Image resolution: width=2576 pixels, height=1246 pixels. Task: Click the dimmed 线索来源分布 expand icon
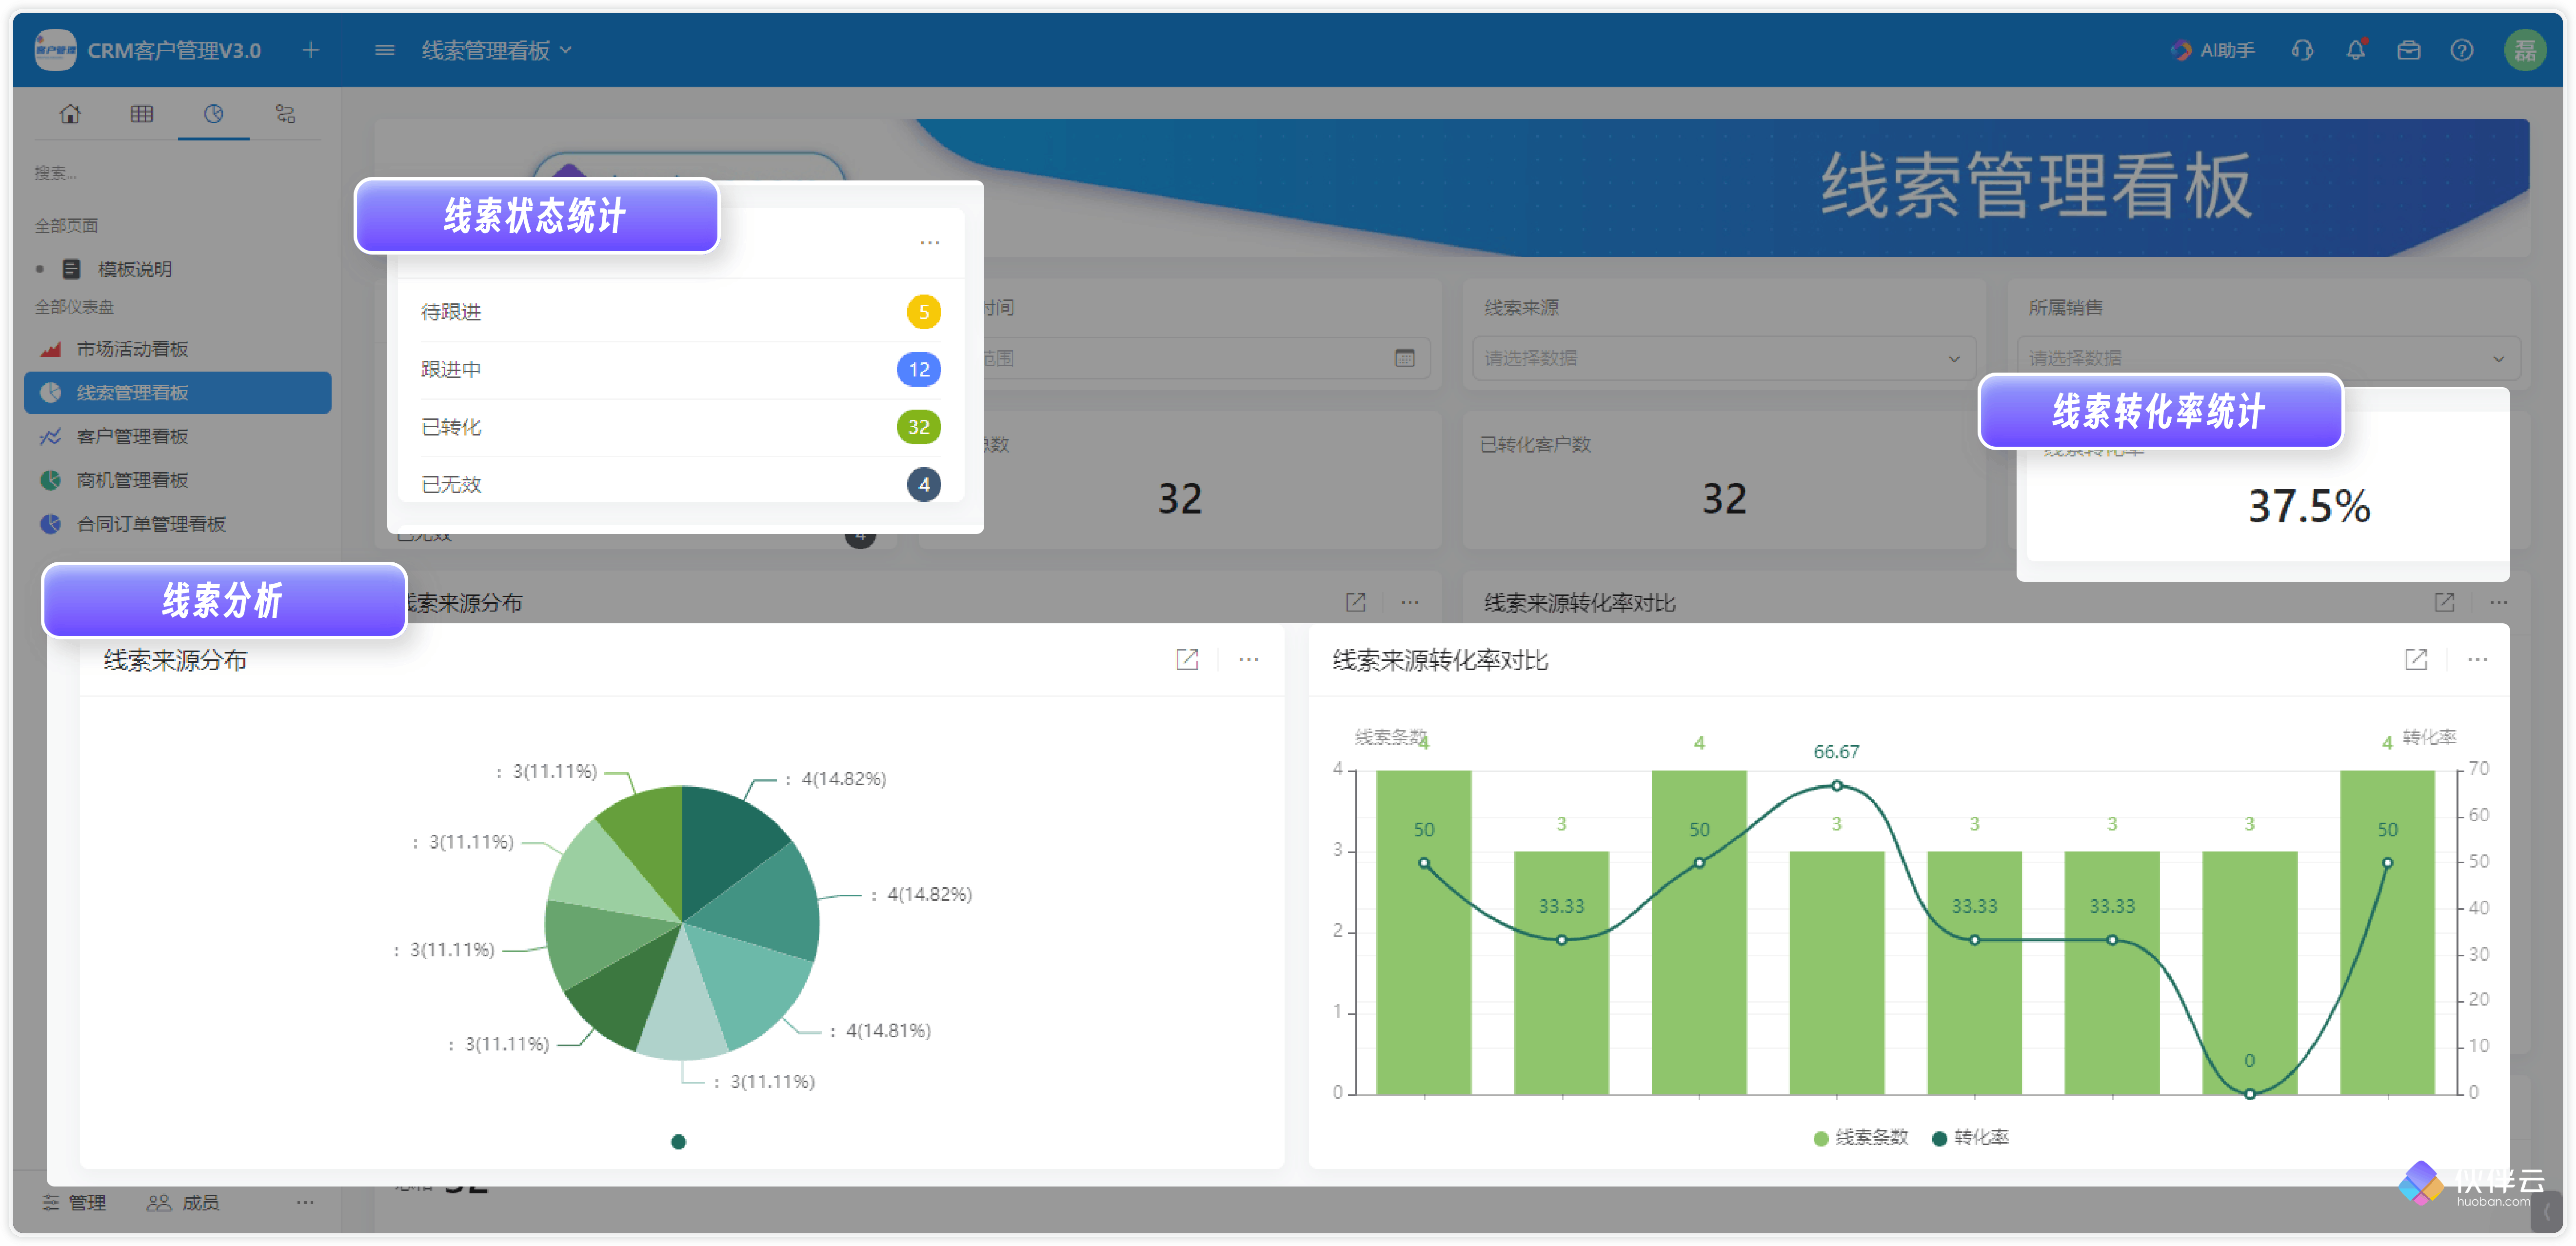point(1356,603)
